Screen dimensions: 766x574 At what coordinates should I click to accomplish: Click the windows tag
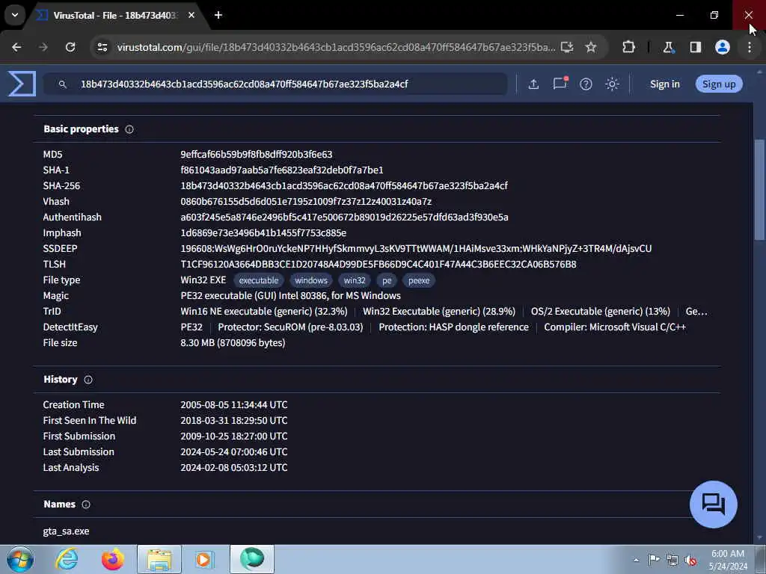[311, 281]
